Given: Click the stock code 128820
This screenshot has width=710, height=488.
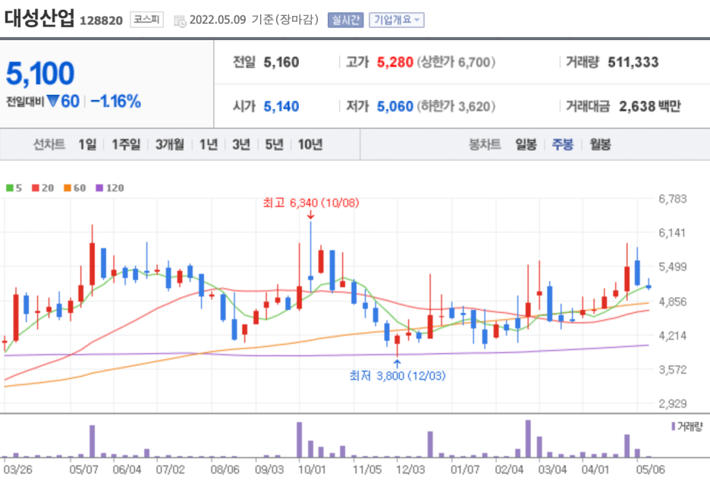Looking at the screenshot, I should click(x=102, y=20).
